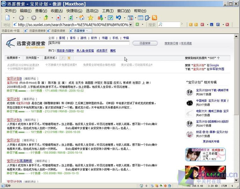Click the vertical scrollbar down arrow

coord(236,180)
